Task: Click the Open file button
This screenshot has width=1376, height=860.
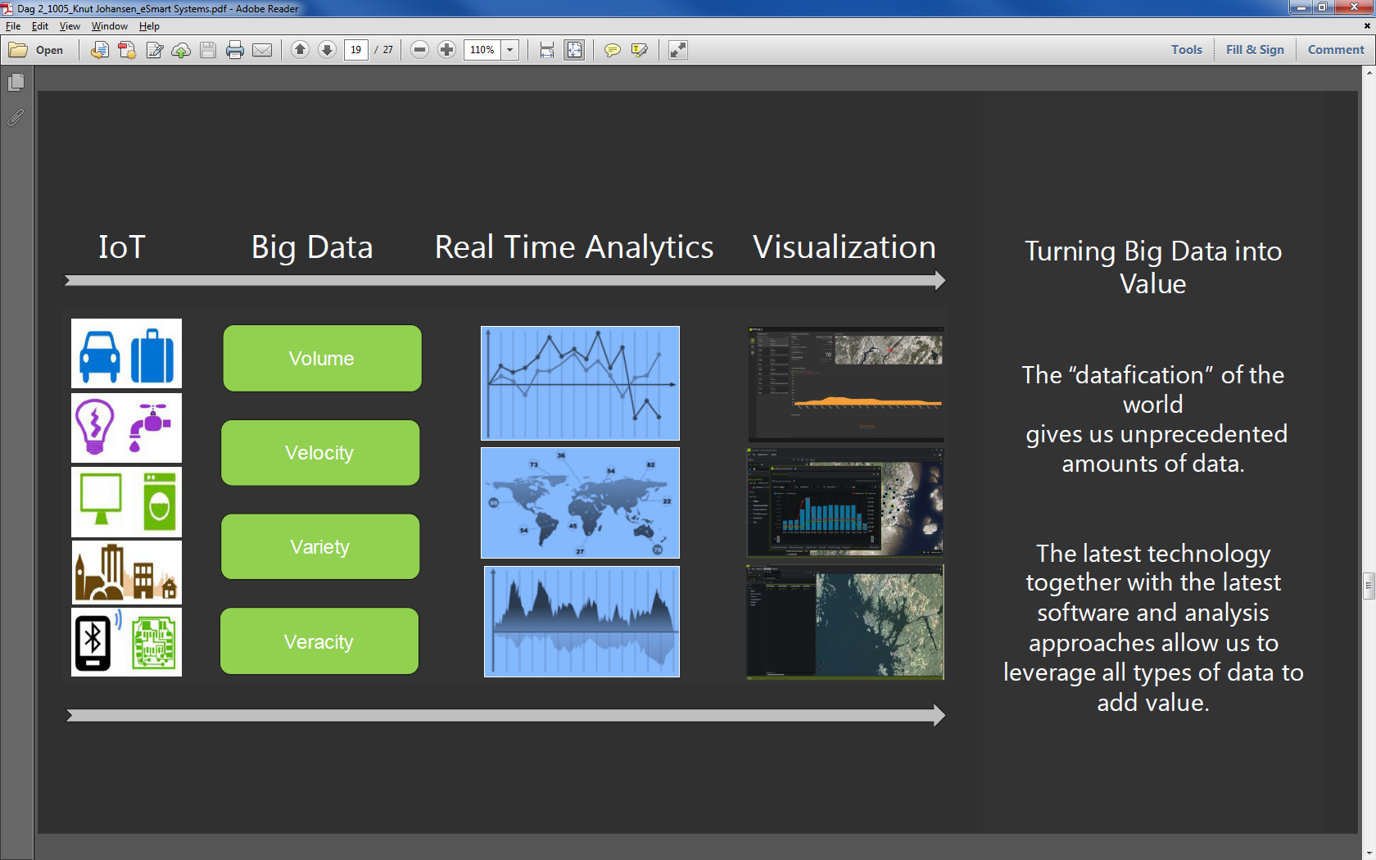Action: click(x=37, y=50)
